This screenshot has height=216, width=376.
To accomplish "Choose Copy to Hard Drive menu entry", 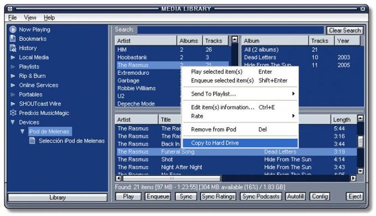I will [x=241, y=143].
